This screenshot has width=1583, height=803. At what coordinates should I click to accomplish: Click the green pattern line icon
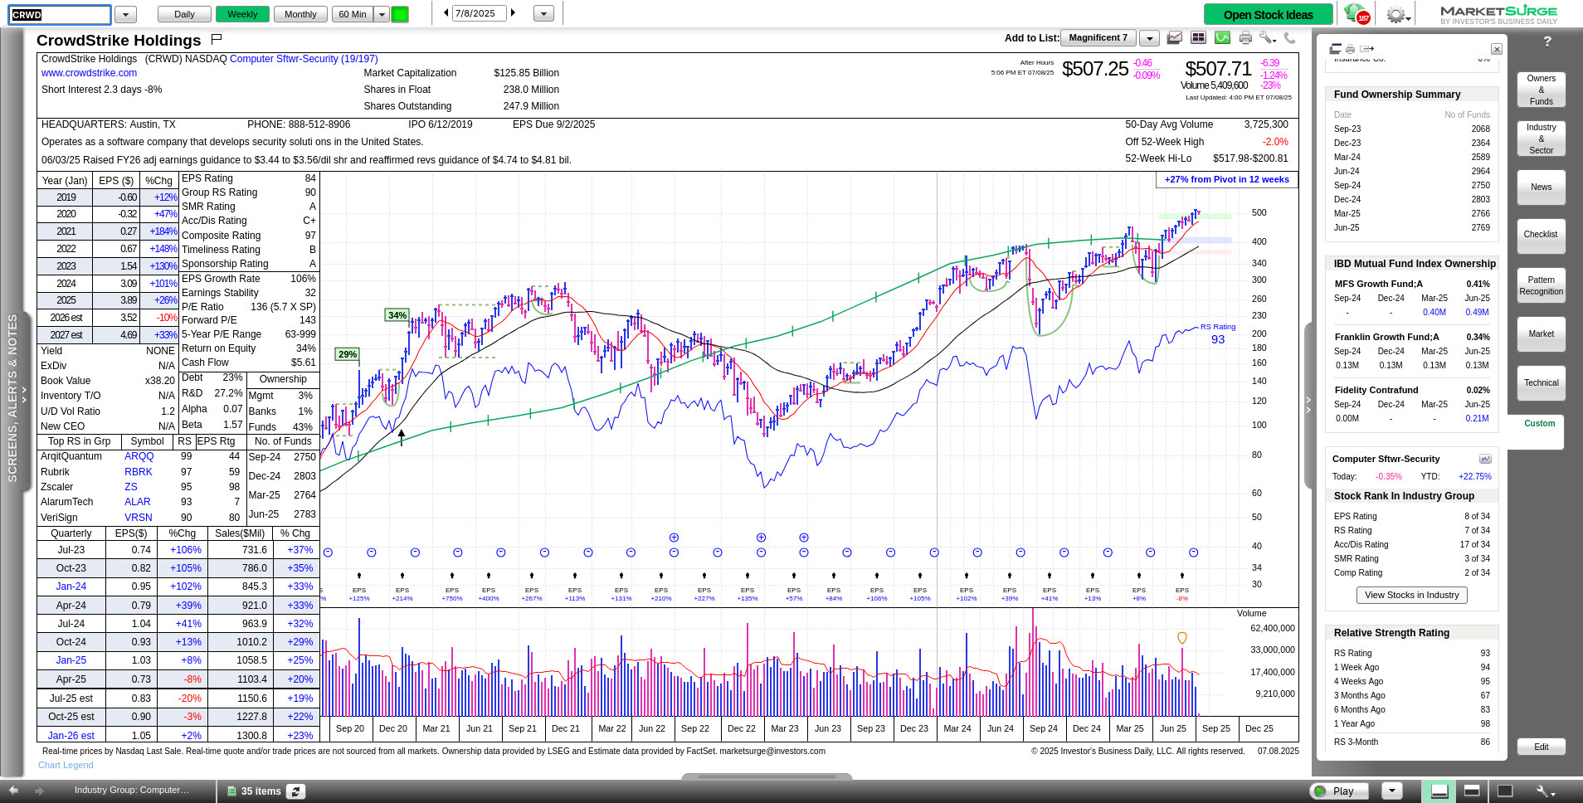[x=1222, y=37]
